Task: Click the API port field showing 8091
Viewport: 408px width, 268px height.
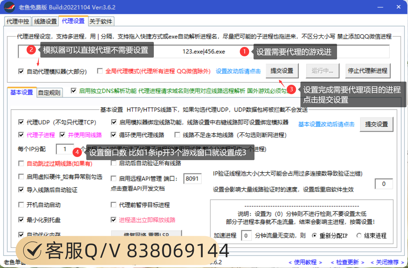Action: tap(192, 179)
